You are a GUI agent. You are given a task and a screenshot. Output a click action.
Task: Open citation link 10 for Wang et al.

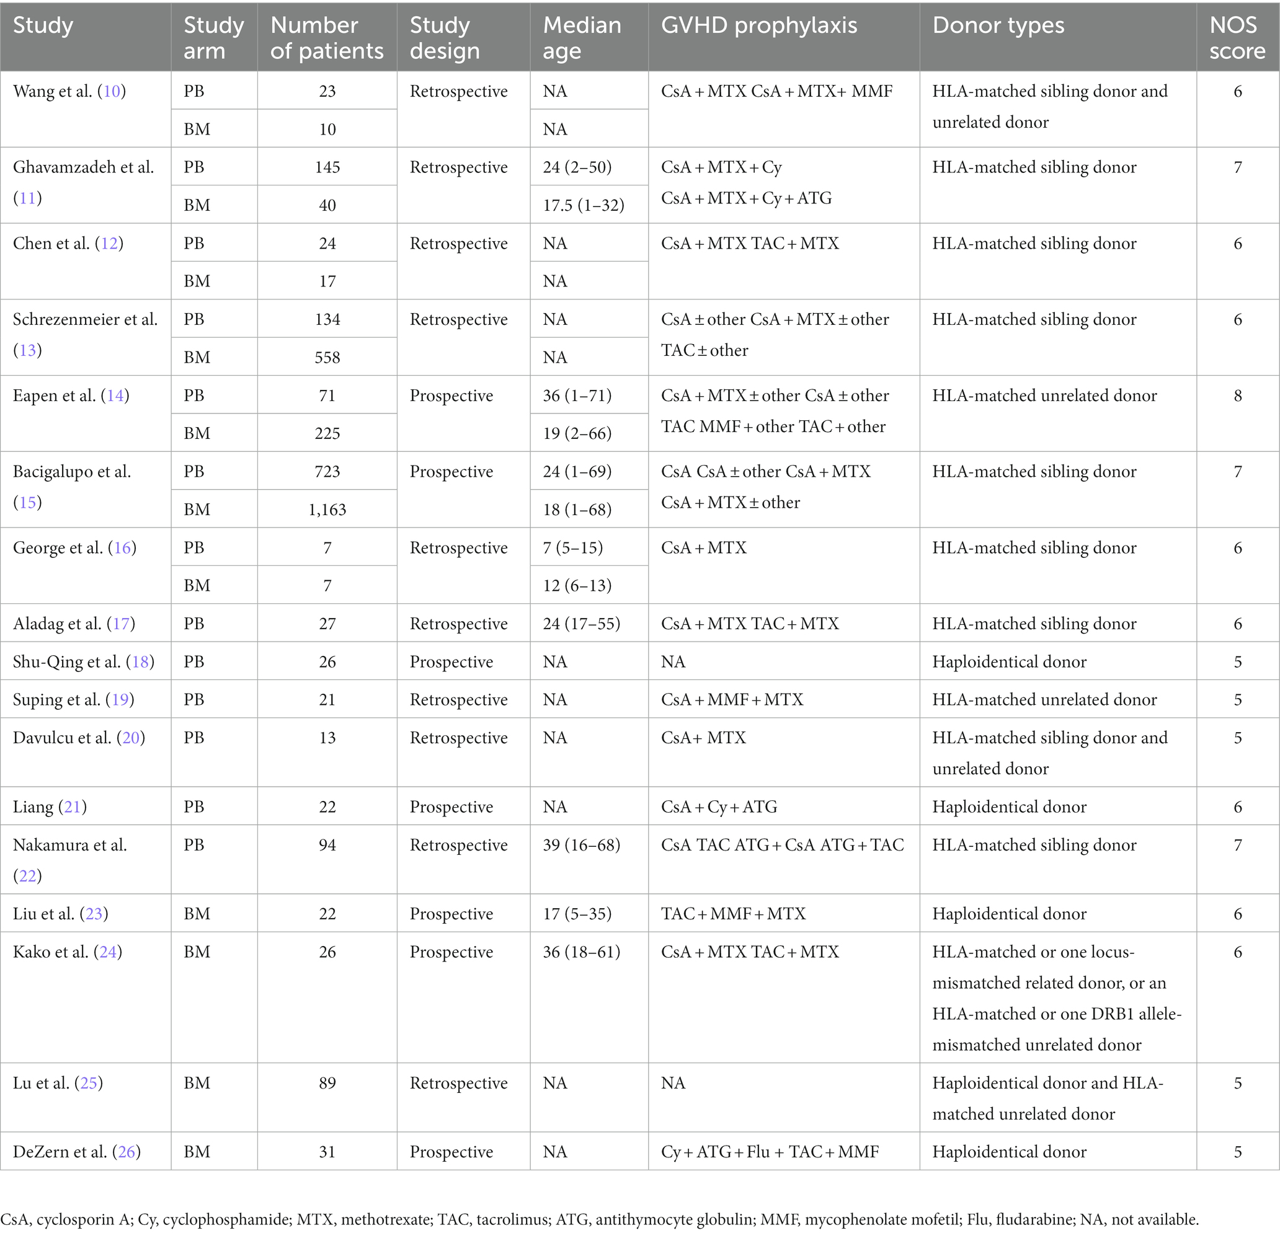(x=112, y=91)
